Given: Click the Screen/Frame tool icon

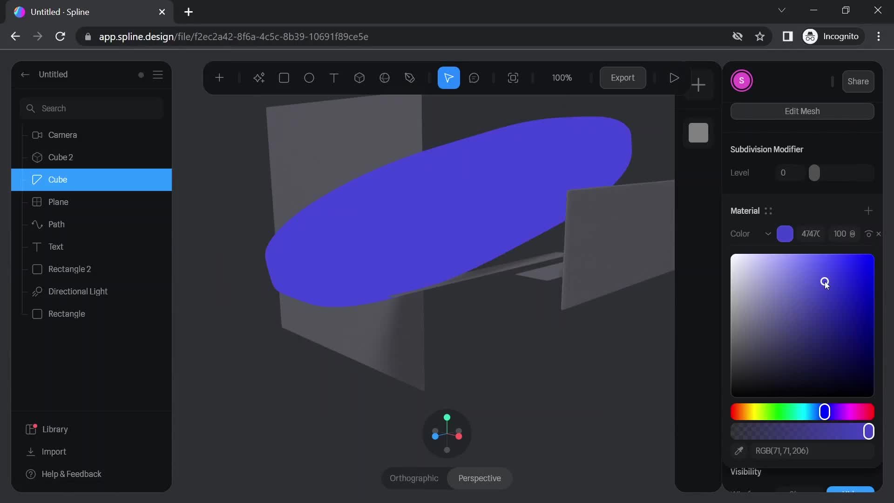Looking at the screenshot, I should [x=513, y=78].
